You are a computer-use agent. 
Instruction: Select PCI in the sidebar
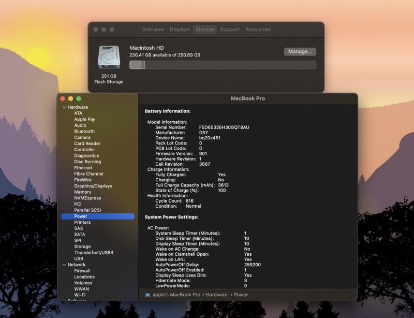tap(78, 204)
